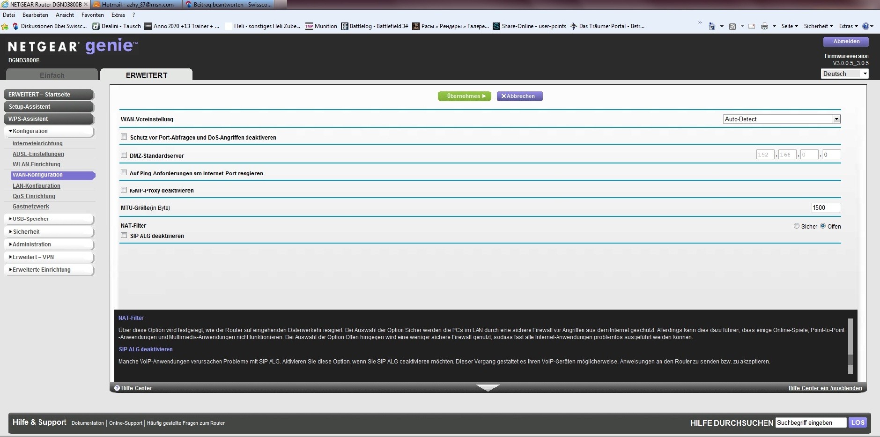880x437 pixels.
Task: Click the favorites star icon
Action: click(5, 26)
